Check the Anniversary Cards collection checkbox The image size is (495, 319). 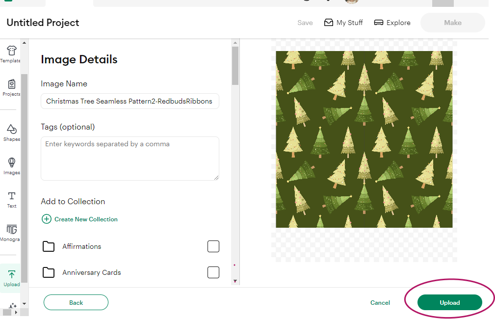tap(213, 272)
